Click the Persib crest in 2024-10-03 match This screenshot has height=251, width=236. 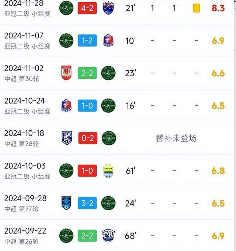pyautogui.click(x=108, y=171)
